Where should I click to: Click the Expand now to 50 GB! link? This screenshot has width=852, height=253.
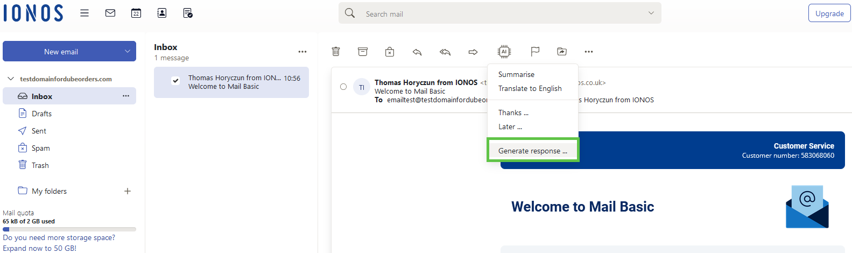coord(39,248)
